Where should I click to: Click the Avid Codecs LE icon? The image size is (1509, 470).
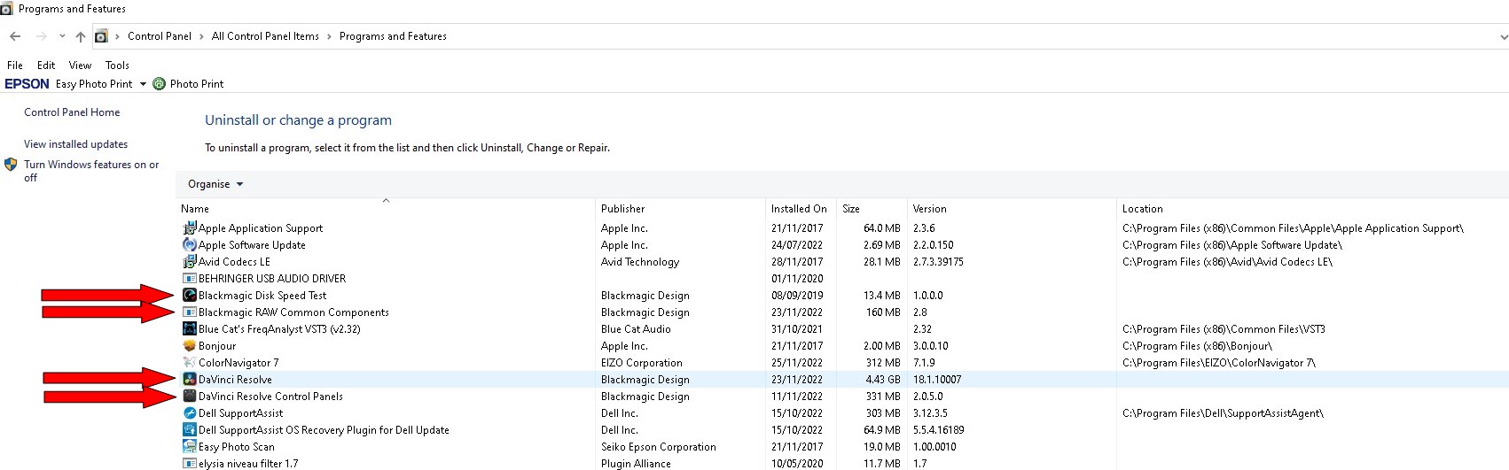click(189, 262)
